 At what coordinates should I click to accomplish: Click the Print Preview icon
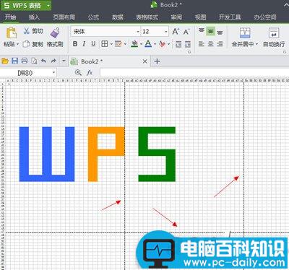34,61
